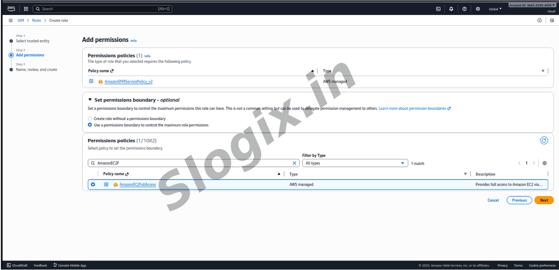
Task: Toggle the side navigation hamburger menu
Action: coord(11,21)
